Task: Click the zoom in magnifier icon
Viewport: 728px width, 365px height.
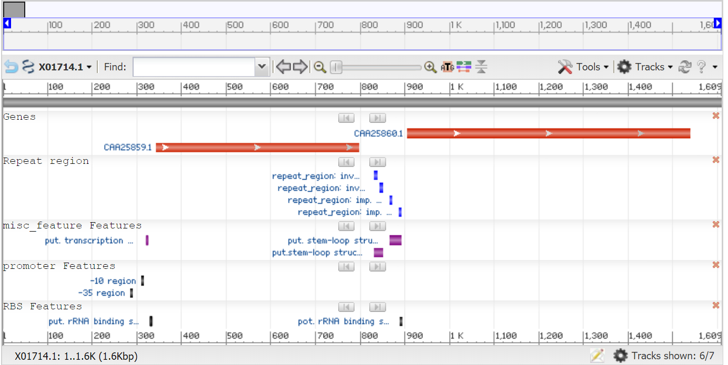Action: pos(430,67)
